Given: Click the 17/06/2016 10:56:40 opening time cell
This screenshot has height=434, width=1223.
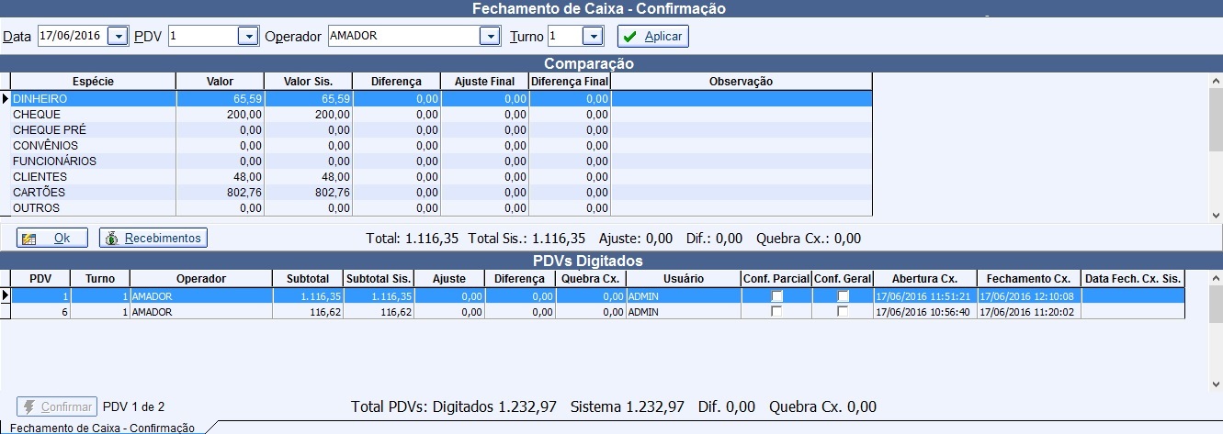Looking at the screenshot, I should 924,312.
